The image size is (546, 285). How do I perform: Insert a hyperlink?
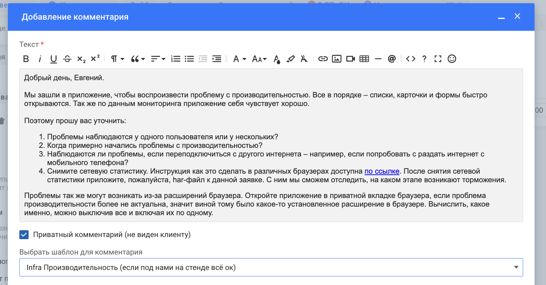pyautogui.click(x=323, y=59)
